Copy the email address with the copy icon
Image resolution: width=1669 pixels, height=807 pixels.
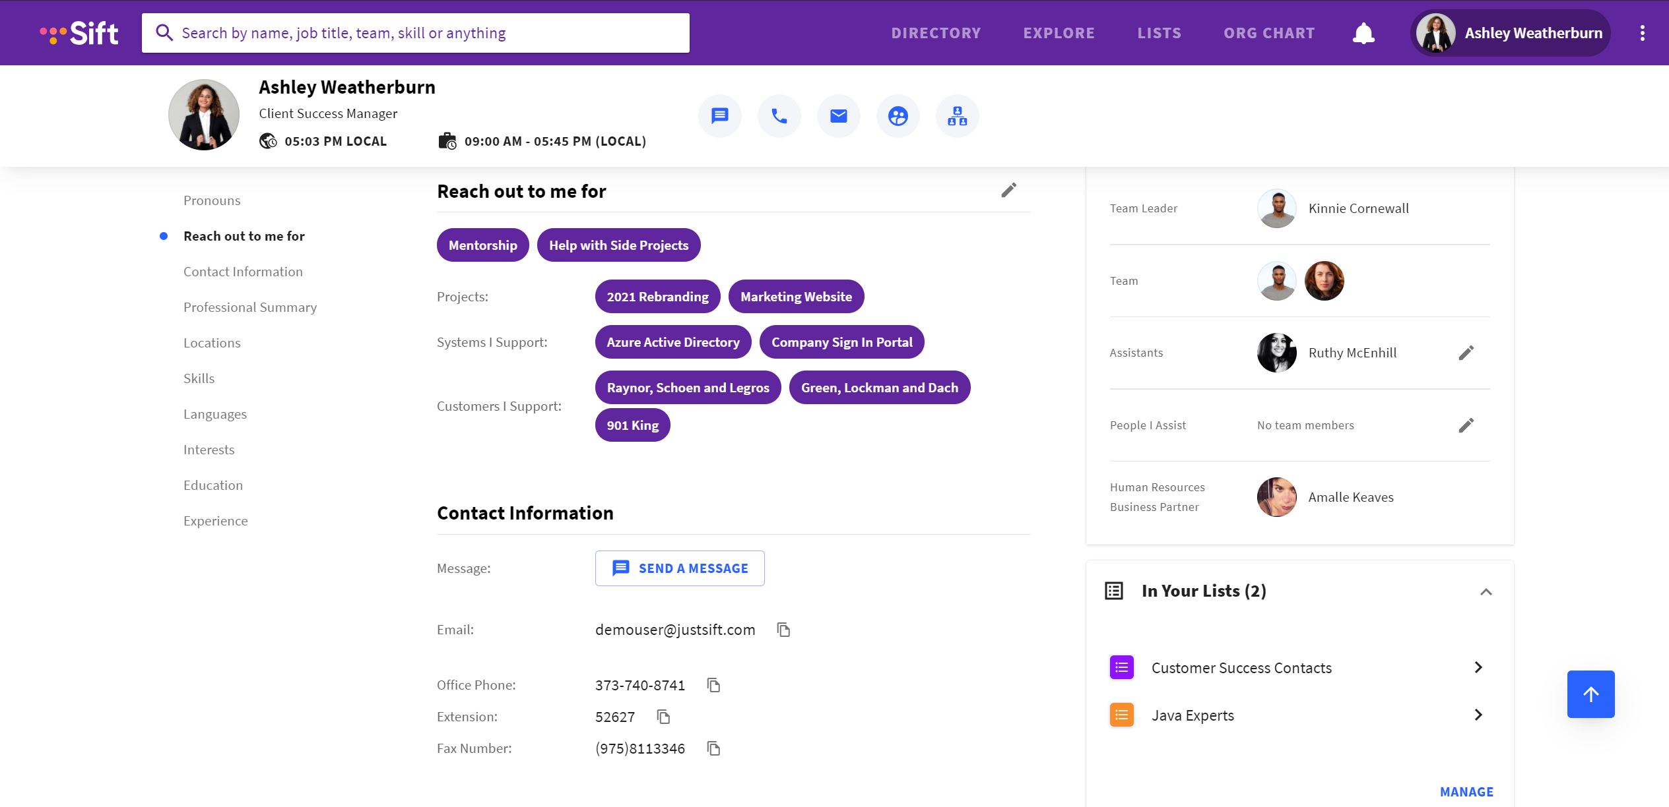tap(783, 630)
